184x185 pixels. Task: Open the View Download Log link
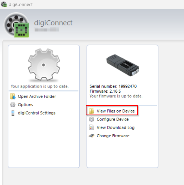(x=116, y=128)
